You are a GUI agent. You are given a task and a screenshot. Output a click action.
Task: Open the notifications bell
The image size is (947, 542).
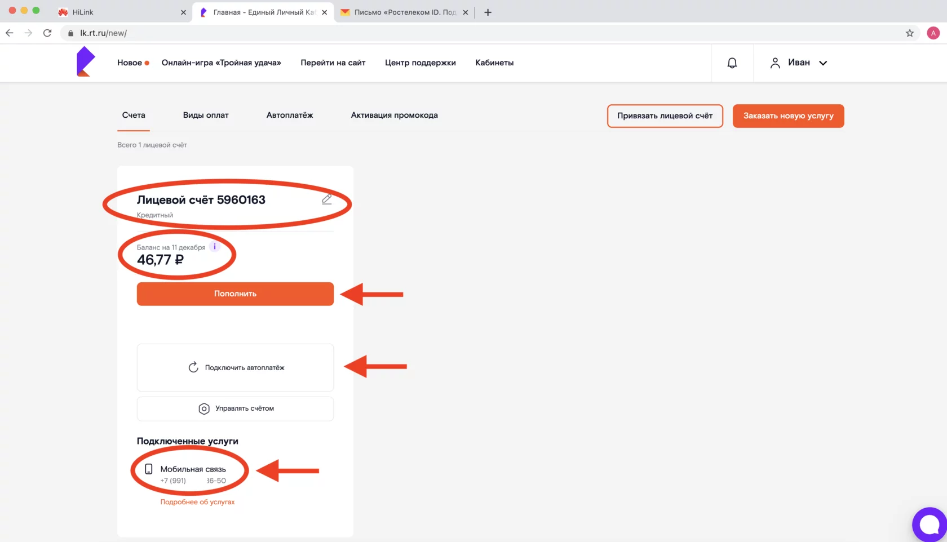pos(732,63)
